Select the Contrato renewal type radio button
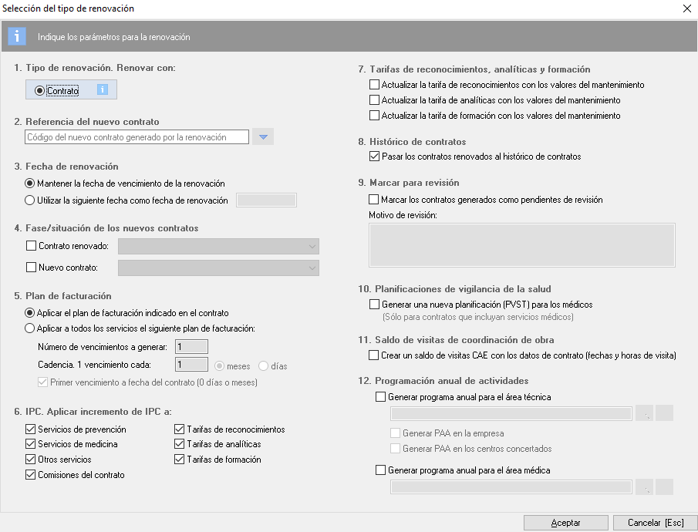Image resolution: width=698 pixels, height=532 pixels. (x=40, y=91)
